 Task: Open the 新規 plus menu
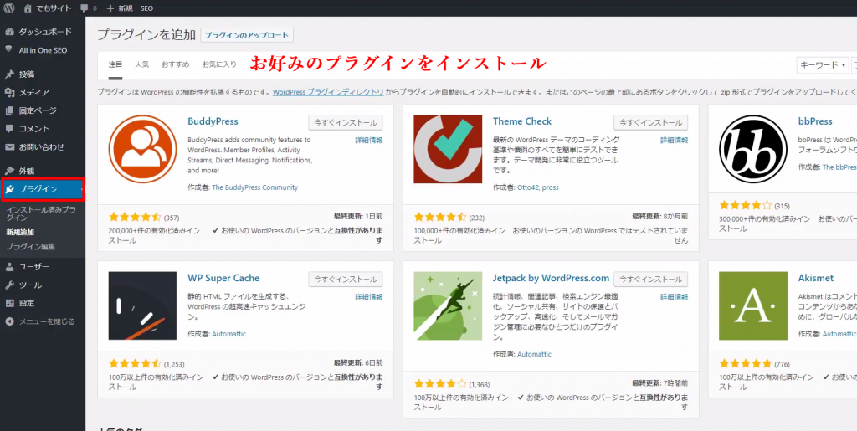point(120,8)
